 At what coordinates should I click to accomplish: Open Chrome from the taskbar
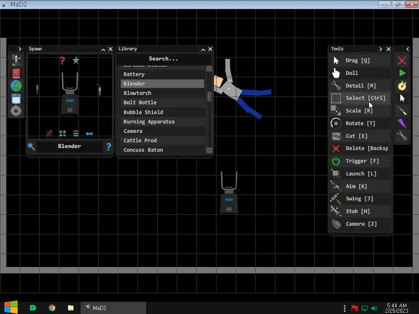52,308
